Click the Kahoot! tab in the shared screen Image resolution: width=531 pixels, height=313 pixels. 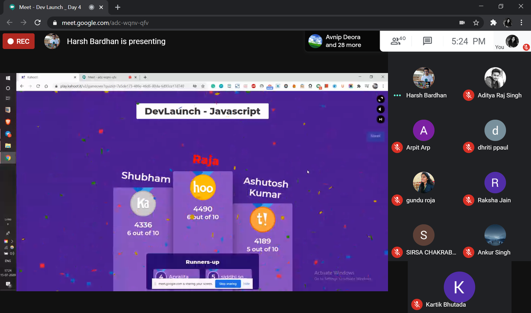tap(49, 77)
